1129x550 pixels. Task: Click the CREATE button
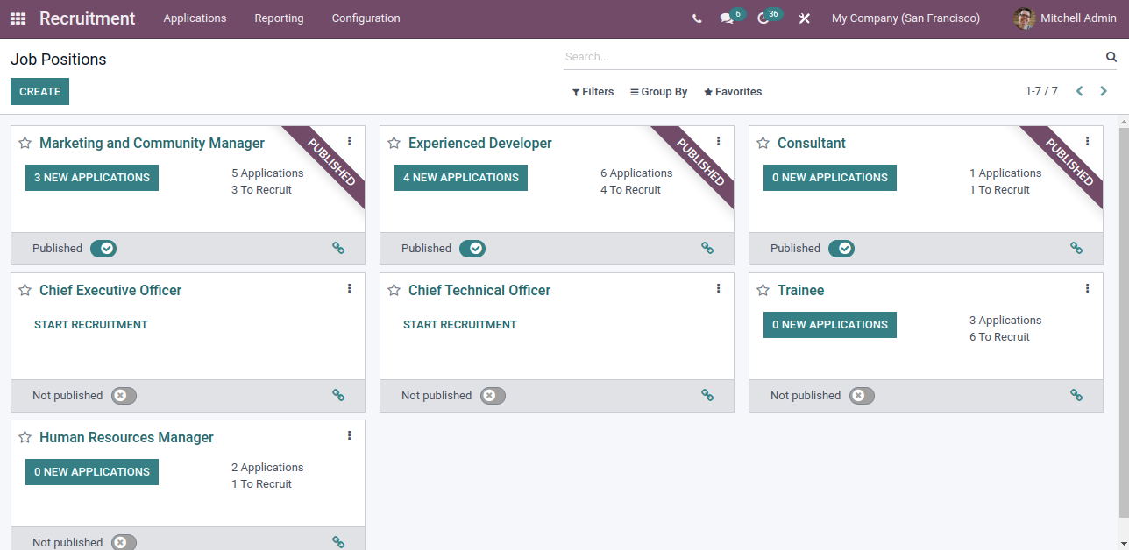click(x=39, y=92)
